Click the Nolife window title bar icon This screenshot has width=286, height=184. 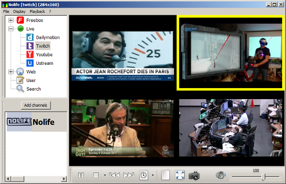pyautogui.click(x=5, y=5)
